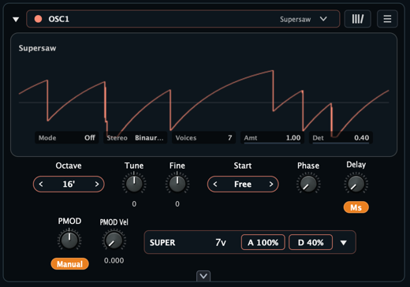Open the Stereo Binaural selector
Viewport: 410px width, 287px height.
[x=135, y=138]
